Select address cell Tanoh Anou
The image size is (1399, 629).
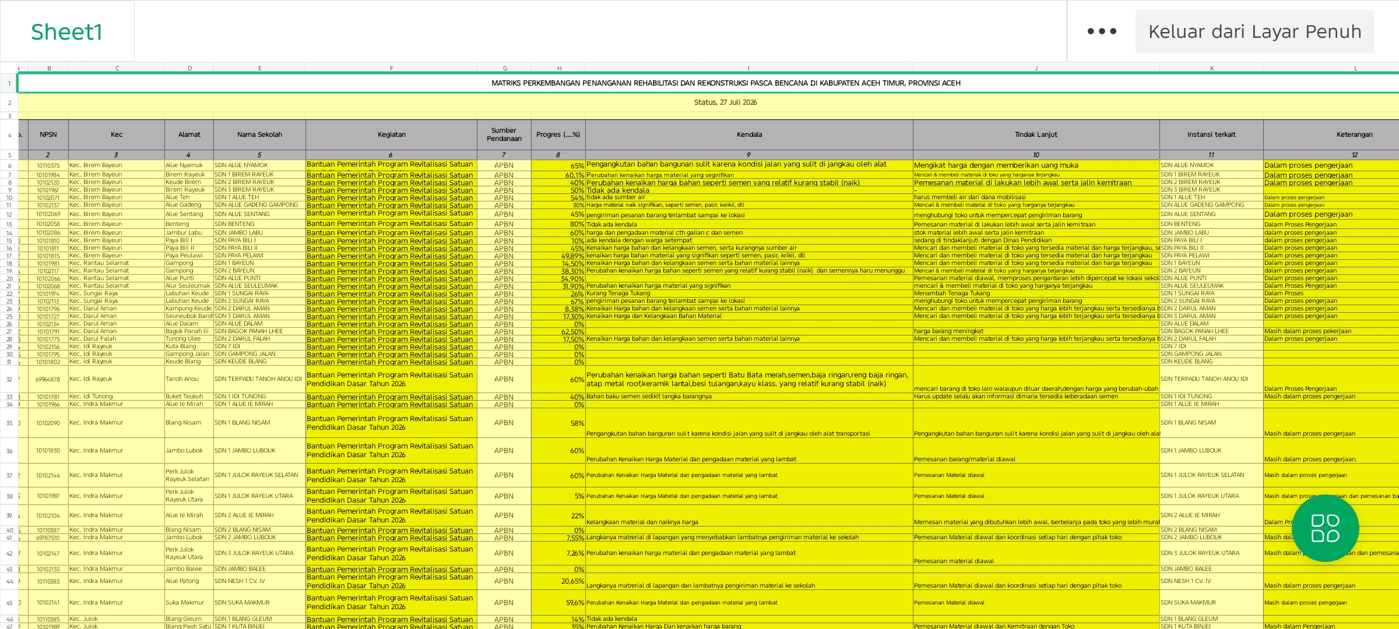[x=189, y=379]
